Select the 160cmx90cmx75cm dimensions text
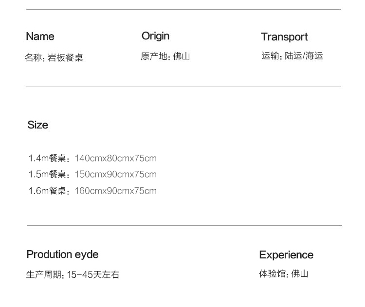This screenshot has height=307, width=365. (x=116, y=191)
